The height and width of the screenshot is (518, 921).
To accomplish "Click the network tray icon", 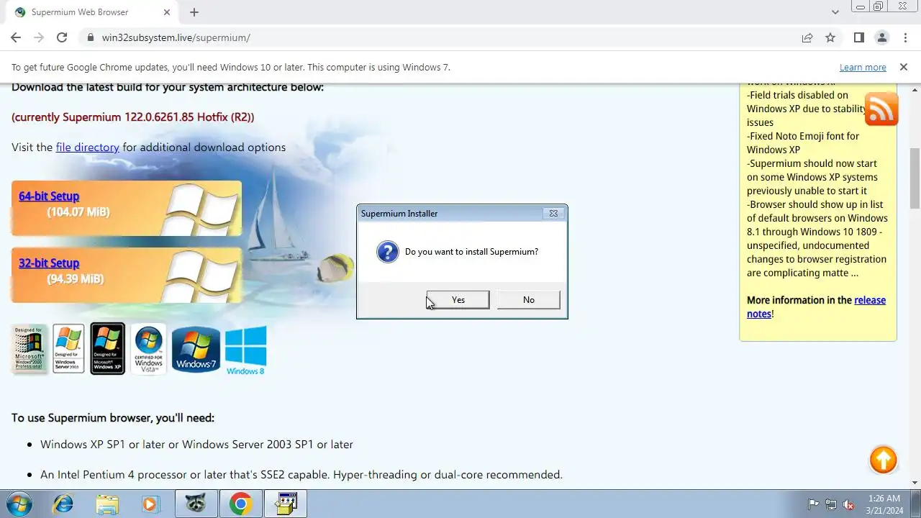I will tap(831, 504).
